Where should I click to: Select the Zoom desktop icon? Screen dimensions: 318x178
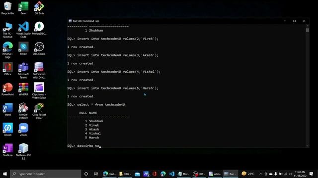pos(23,130)
